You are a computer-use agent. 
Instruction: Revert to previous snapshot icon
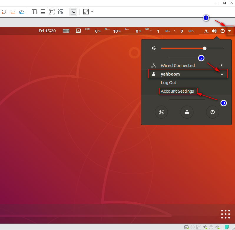click(13, 12)
